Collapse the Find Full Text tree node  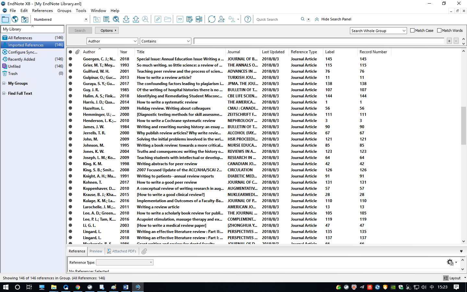(x=4, y=93)
